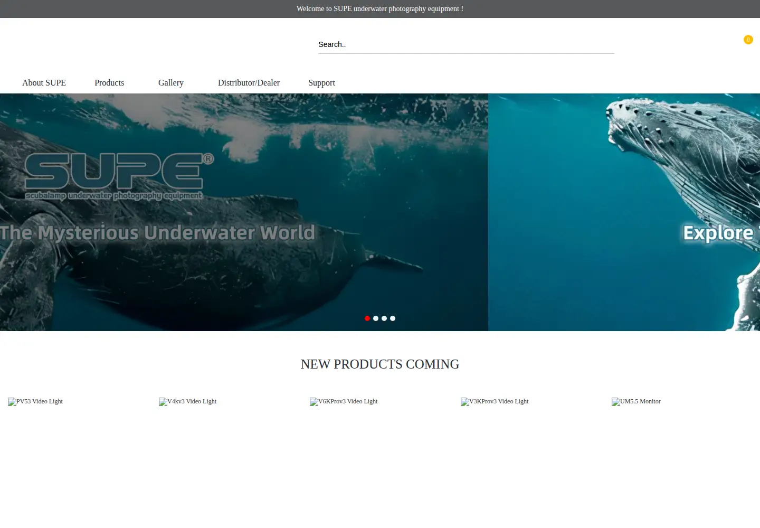Image resolution: width=760 pixels, height=528 pixels.
Task: Switch to the fourth carousel slide dot
Action: (393, 318)
